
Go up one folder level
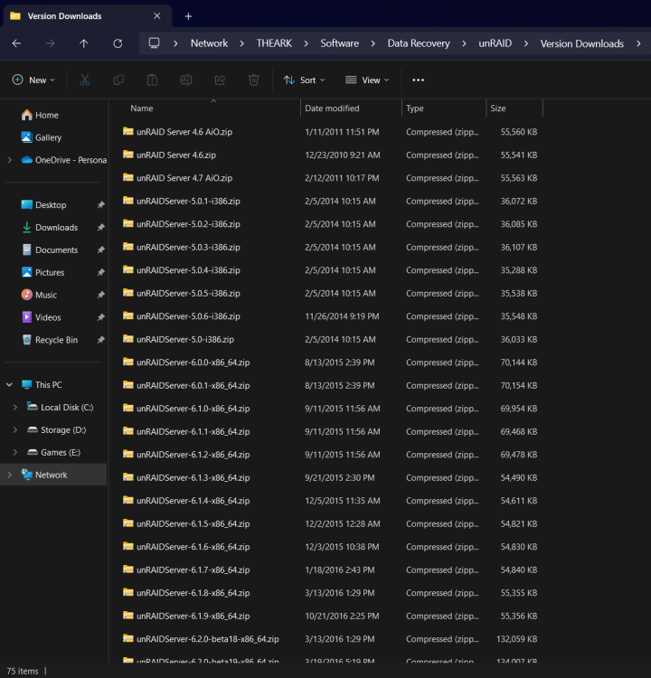point(84,43)
